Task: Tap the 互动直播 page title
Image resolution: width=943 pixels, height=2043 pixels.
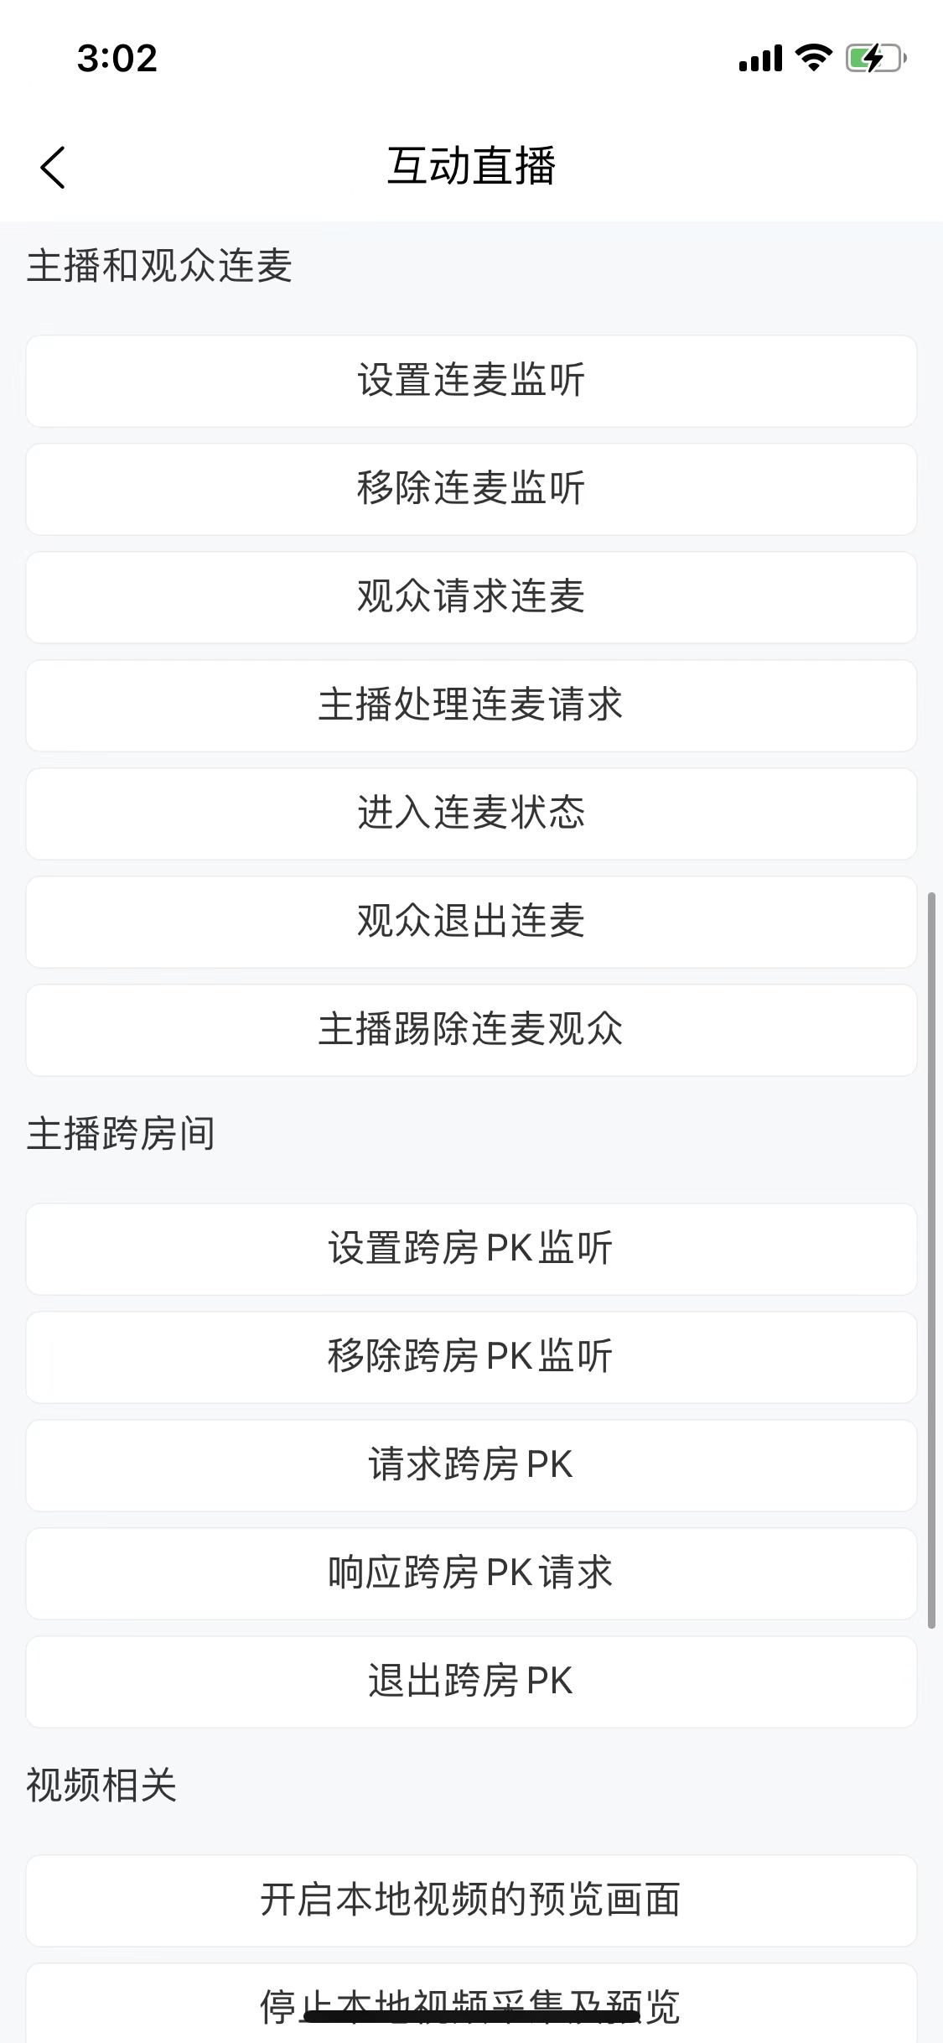Action: click(x=471, y=165)
